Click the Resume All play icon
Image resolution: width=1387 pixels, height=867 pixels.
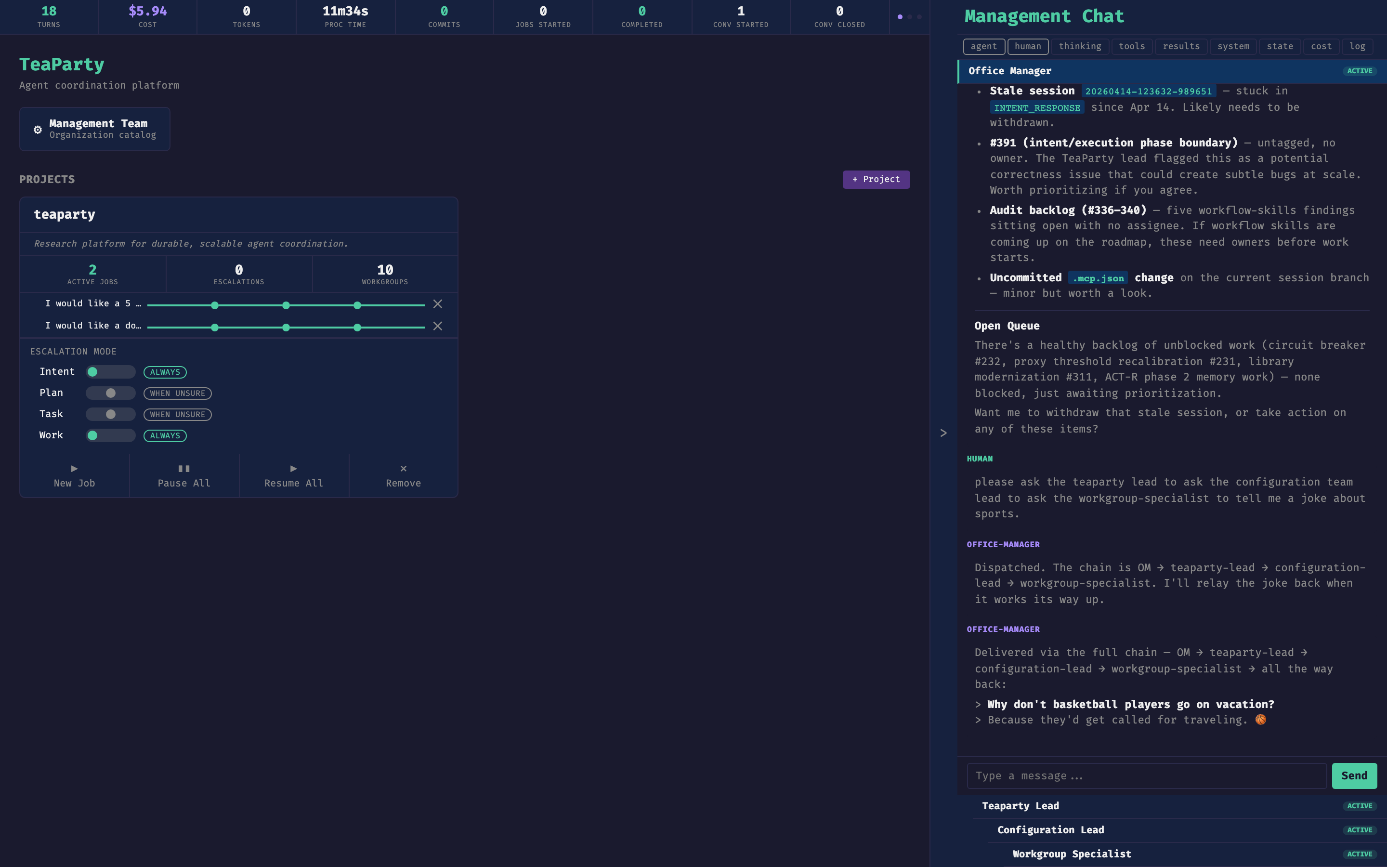(x=293, y=469)
